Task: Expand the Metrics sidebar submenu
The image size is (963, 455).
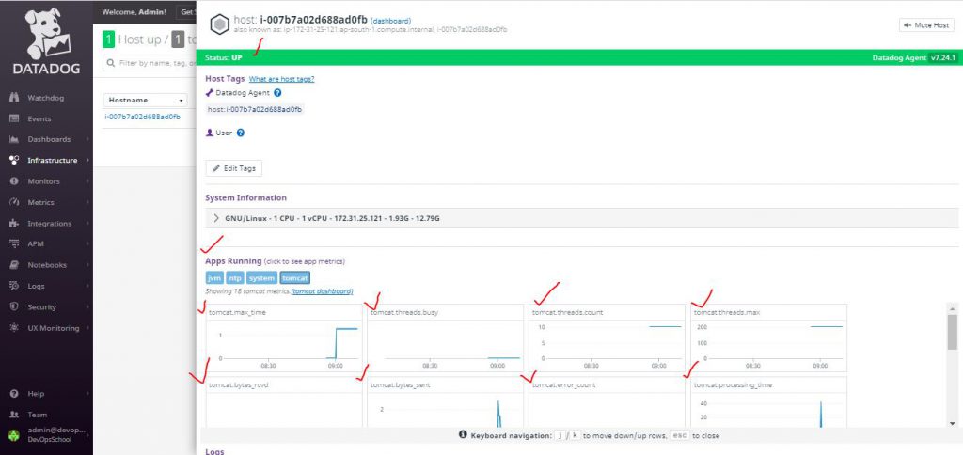Action: click(x=87, y=202)
